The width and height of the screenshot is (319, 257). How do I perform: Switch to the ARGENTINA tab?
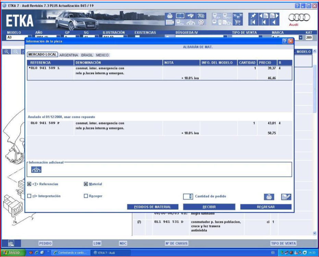69,55
